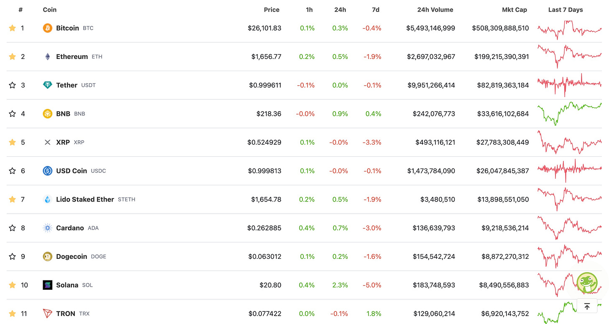Favorite Cardano with its star
The image size is (609, 324).
click(x=12, y=228)
